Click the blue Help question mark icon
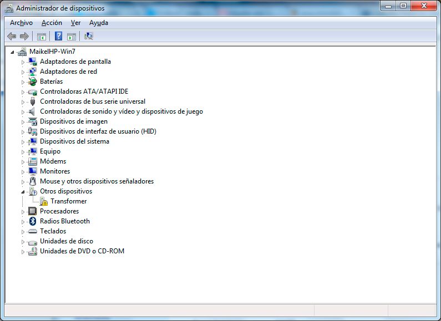This screenshot has width=441, height=321. (58, 37)
